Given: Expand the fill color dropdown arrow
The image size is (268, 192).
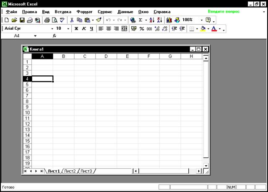Looking at the screenshot, I should 208,28.
